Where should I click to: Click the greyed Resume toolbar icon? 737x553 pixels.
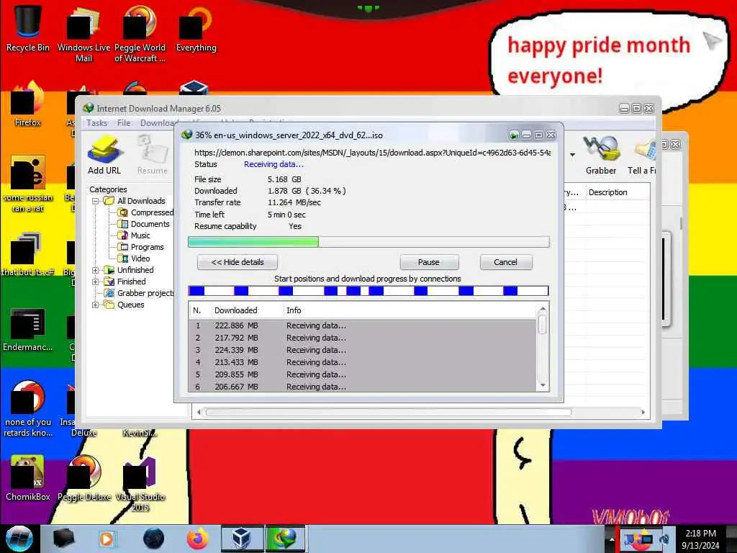pos(153,155)
